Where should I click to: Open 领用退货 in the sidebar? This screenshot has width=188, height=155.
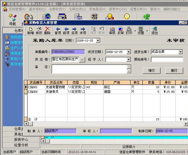click(x=14, y=53)
